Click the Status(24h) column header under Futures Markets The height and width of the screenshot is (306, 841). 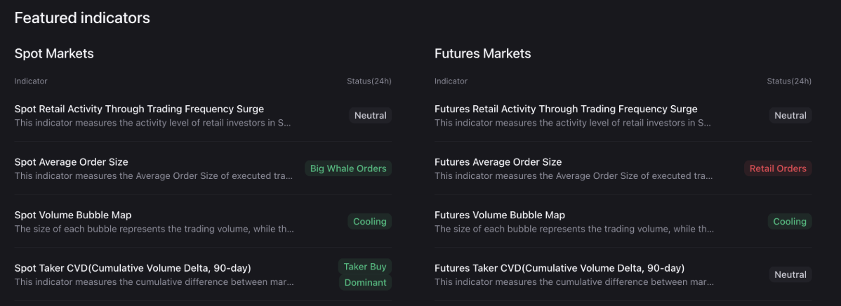click(789, 81)
